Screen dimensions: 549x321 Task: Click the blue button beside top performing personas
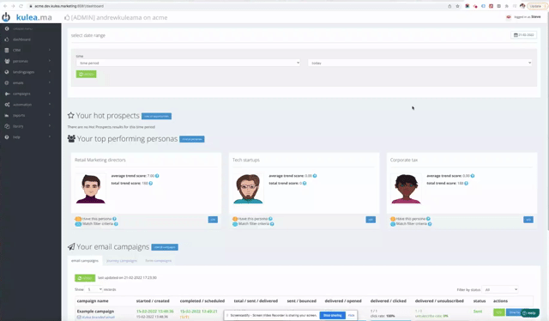pos(192,139)
